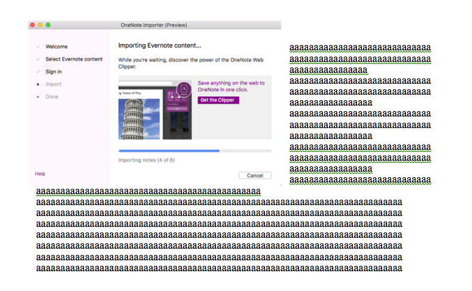Click the import progress bar
Screen dimensions: 472x291
point(195,151)
